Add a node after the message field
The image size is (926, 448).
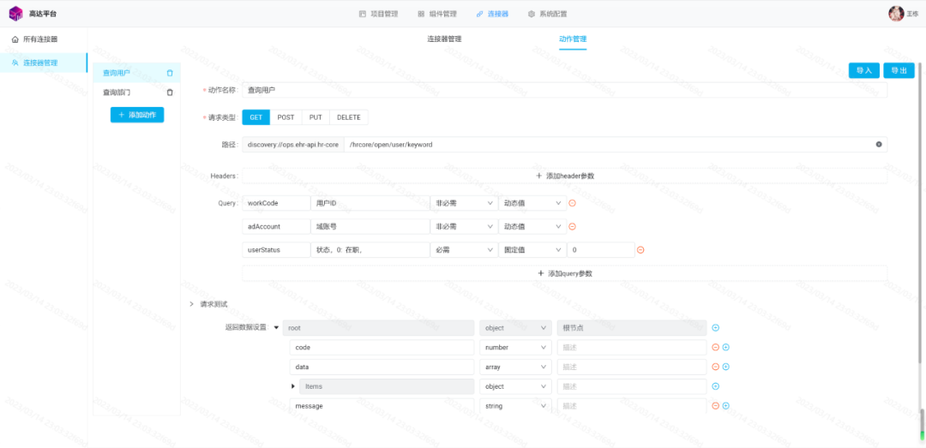click(726, 406)
